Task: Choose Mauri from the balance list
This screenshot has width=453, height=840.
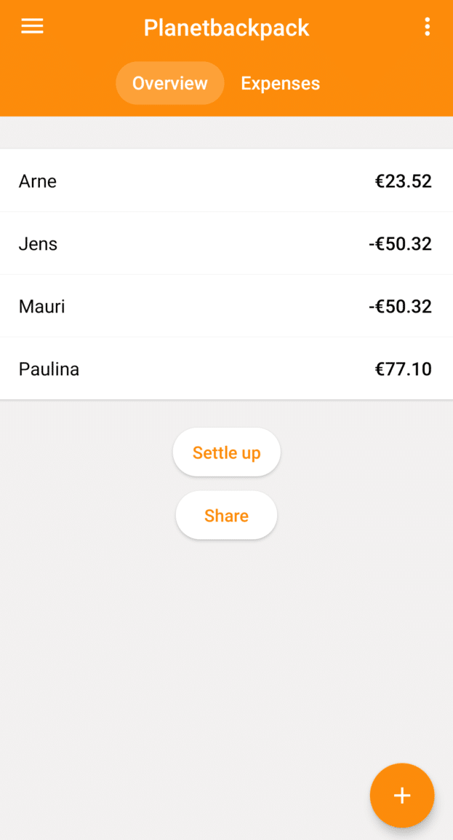Action: click(41, 306)
